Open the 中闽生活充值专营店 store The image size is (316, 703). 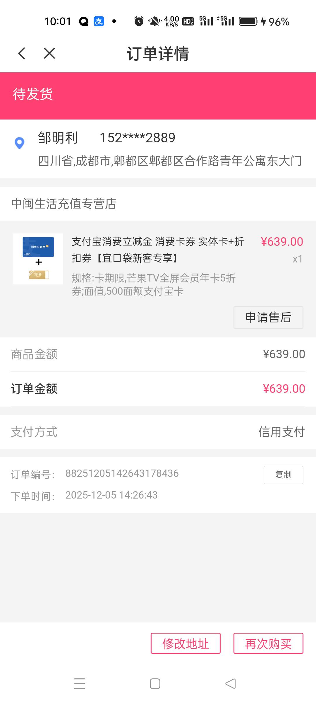click(x=64, y=204)
